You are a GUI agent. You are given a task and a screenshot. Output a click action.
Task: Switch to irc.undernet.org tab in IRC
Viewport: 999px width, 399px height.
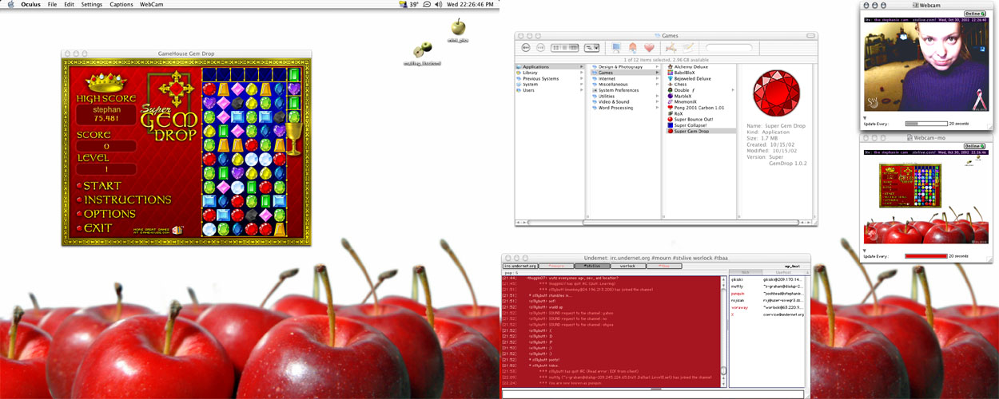point(520,266)
